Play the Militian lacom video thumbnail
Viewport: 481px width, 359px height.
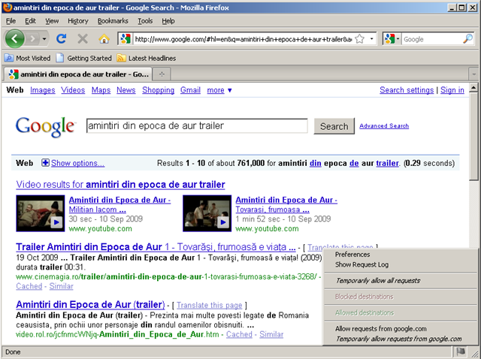(41, 213)
